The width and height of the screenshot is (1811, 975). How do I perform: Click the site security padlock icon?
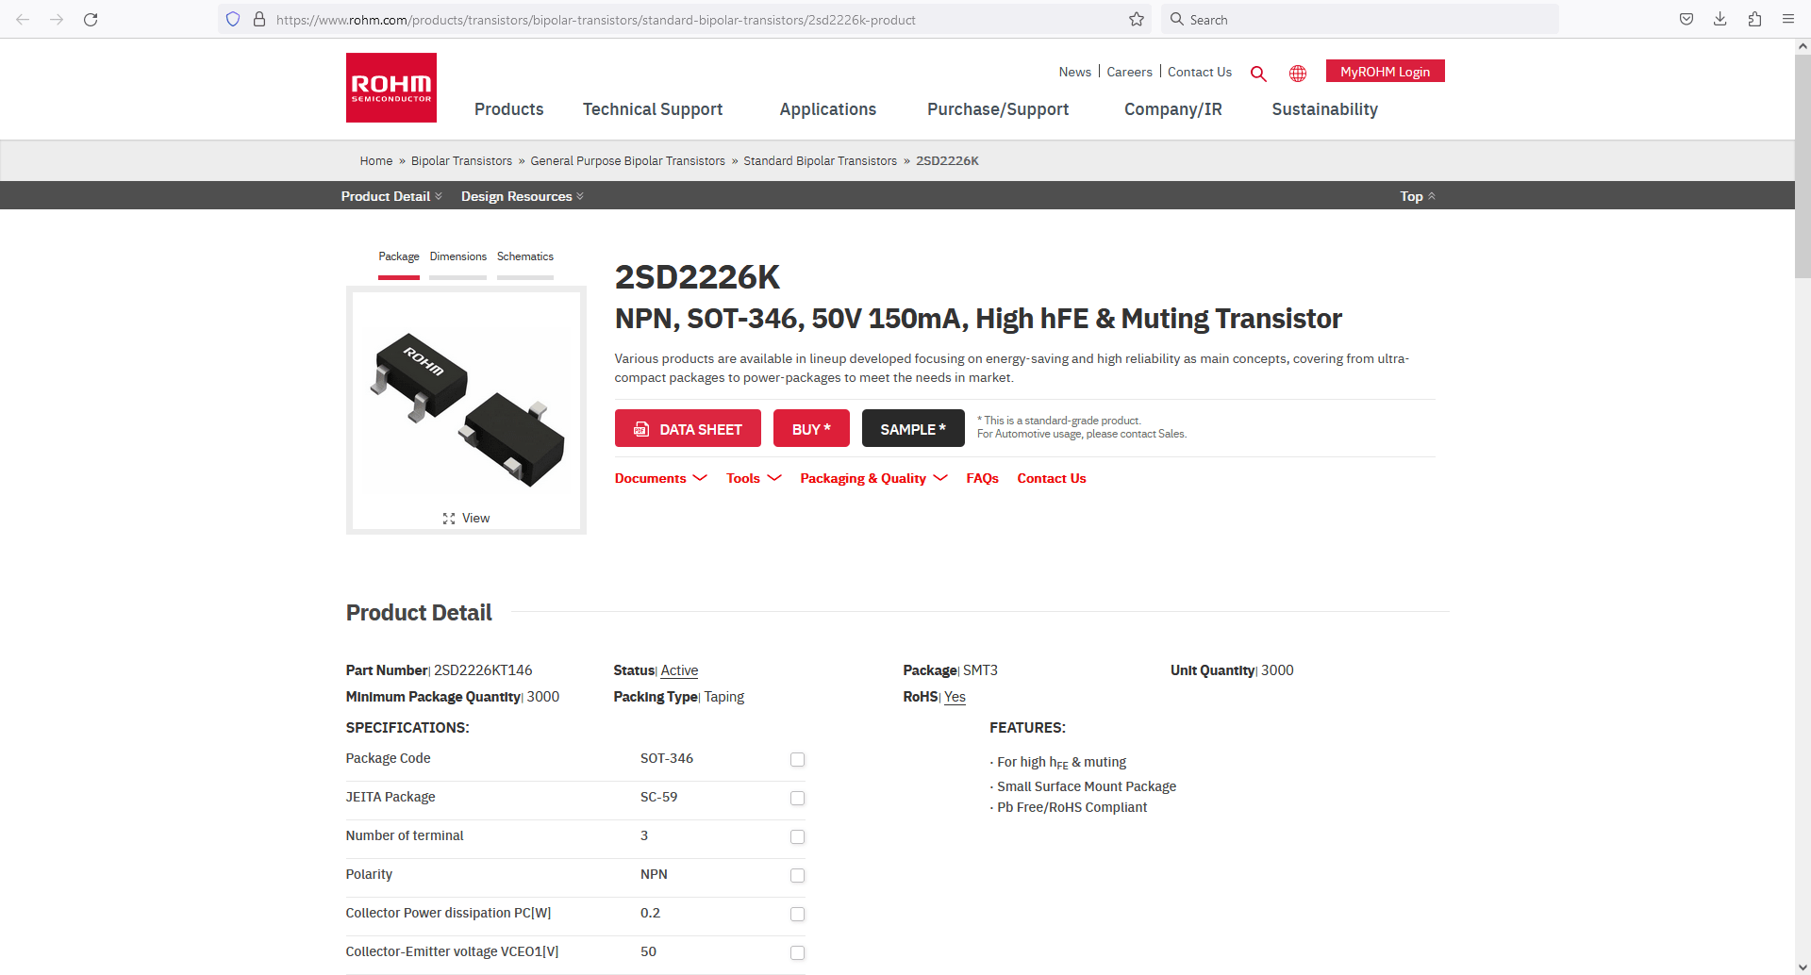(259, 19)
